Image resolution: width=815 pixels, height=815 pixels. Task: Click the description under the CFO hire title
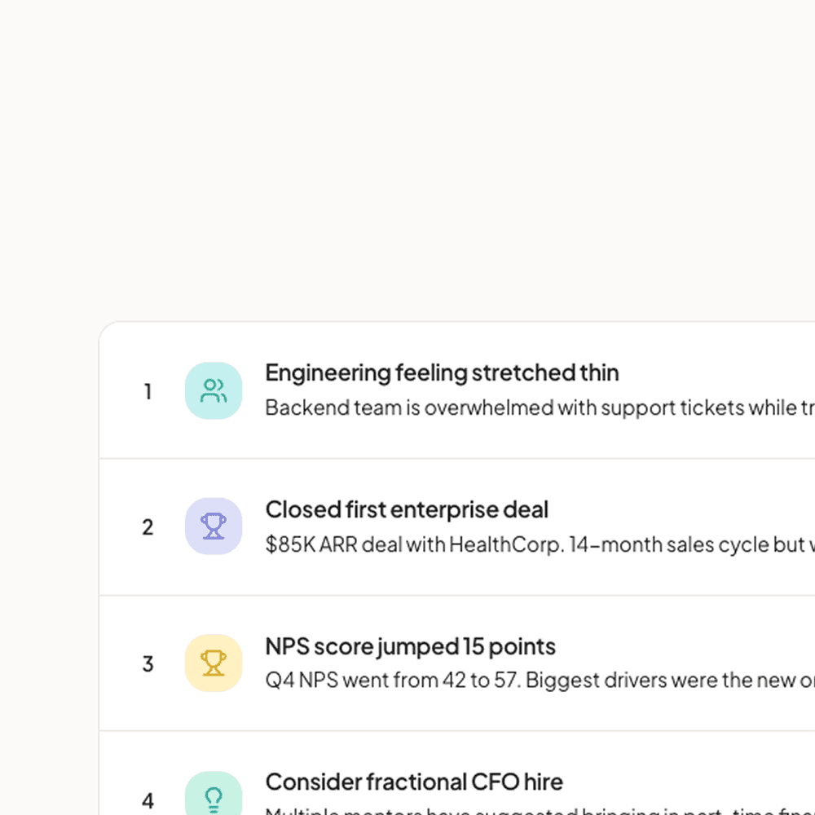click(489, 811)
